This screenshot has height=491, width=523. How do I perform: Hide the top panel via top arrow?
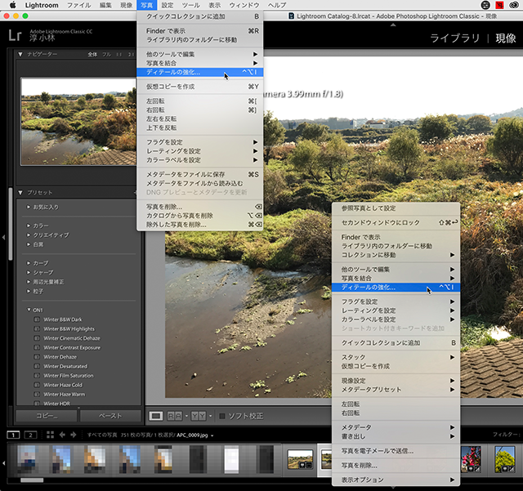click(393, 25)
